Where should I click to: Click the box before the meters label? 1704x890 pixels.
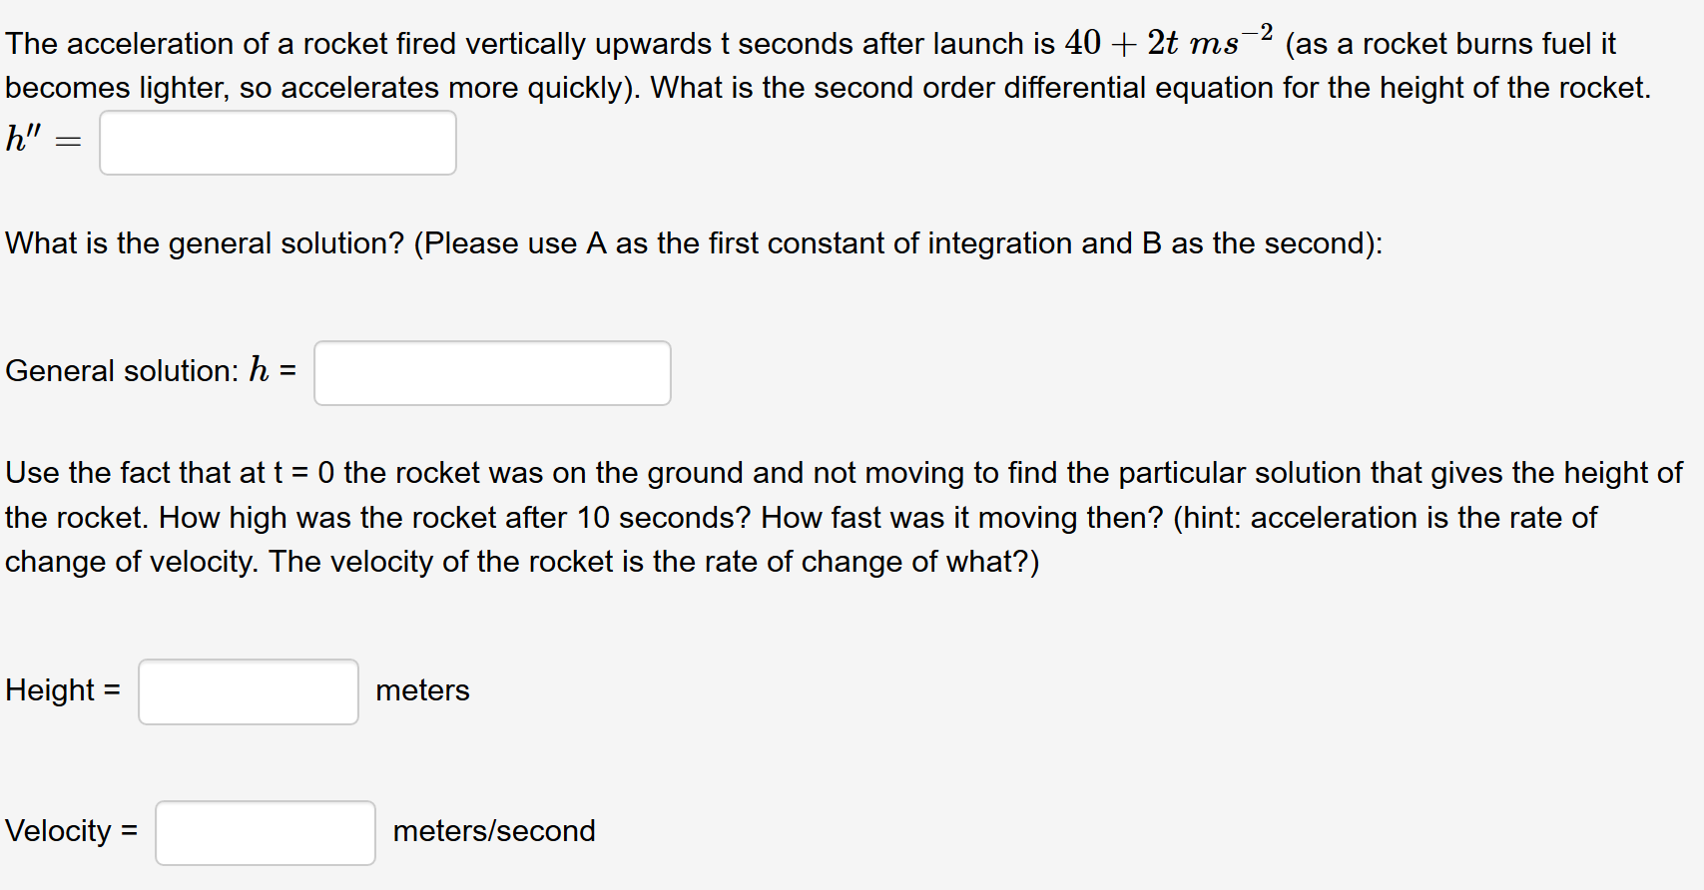(x=248, y=690)
